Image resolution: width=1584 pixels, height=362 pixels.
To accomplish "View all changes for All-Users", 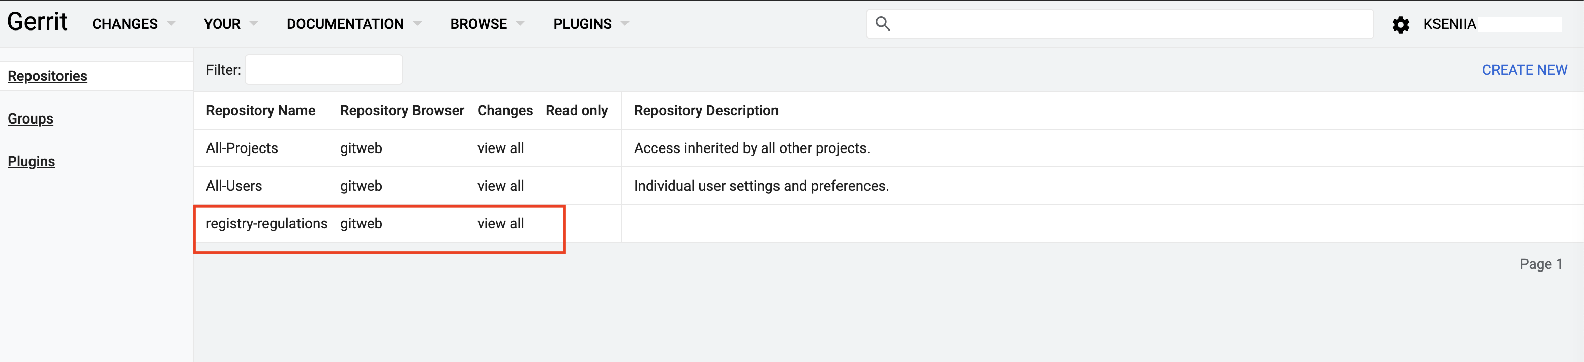I will (500, 186).
